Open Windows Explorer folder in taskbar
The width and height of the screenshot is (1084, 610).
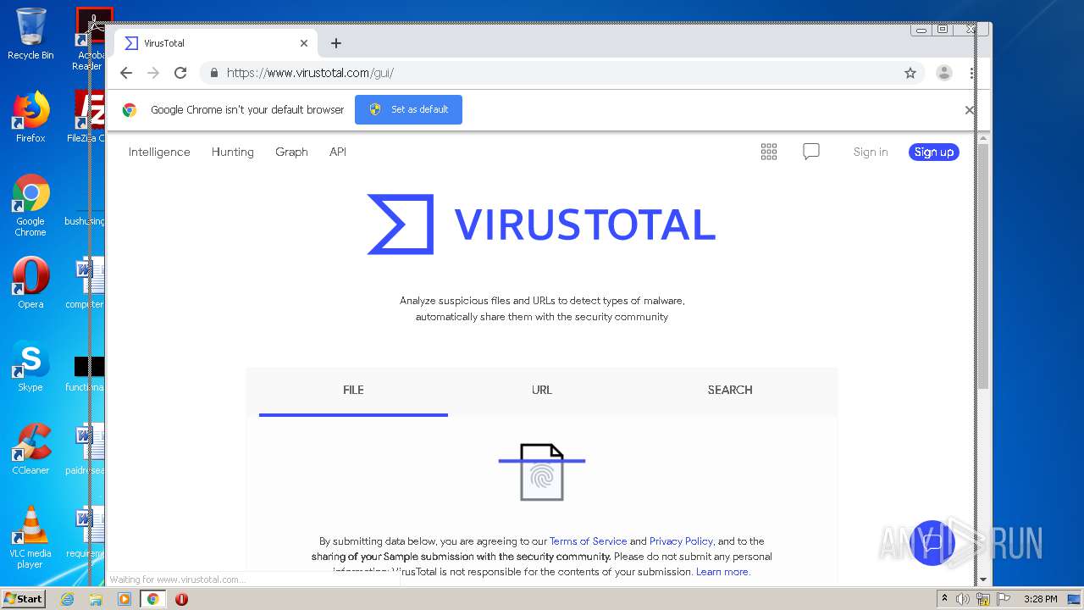tap(96, 599)
